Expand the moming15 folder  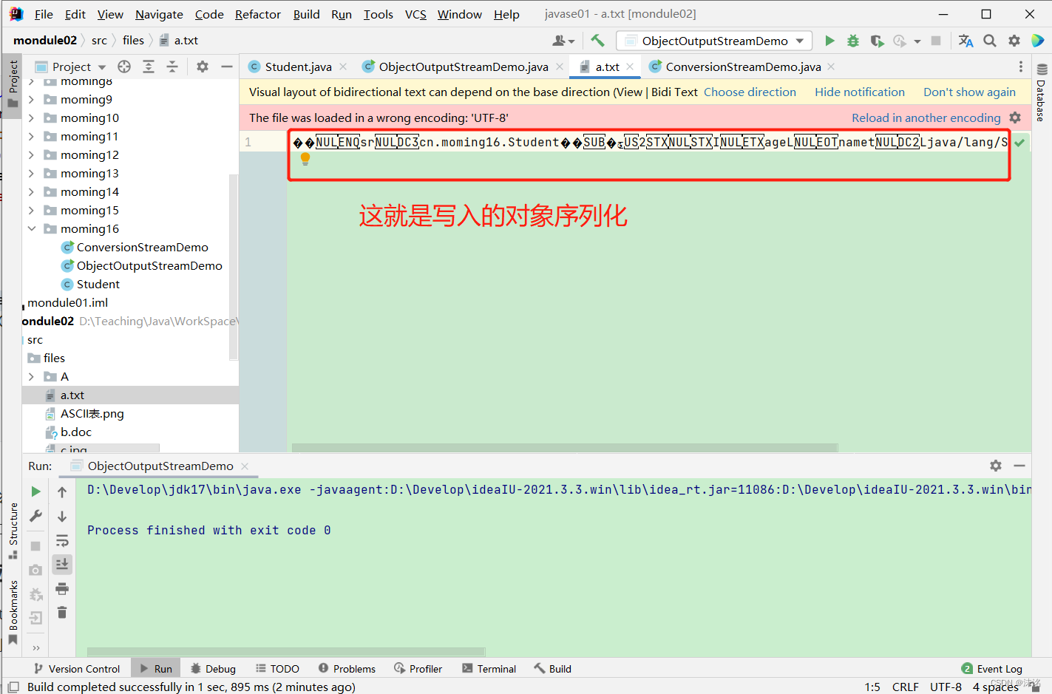click(31, 210)
